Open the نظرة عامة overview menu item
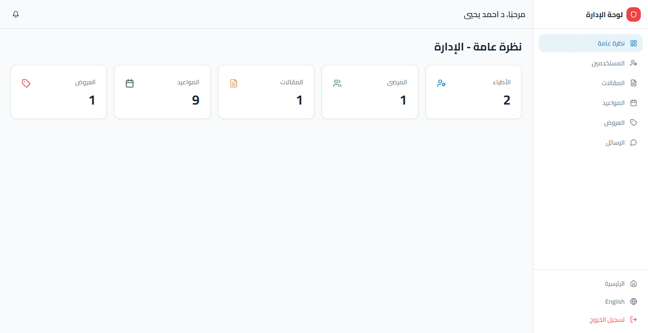 tap(590, 43)
